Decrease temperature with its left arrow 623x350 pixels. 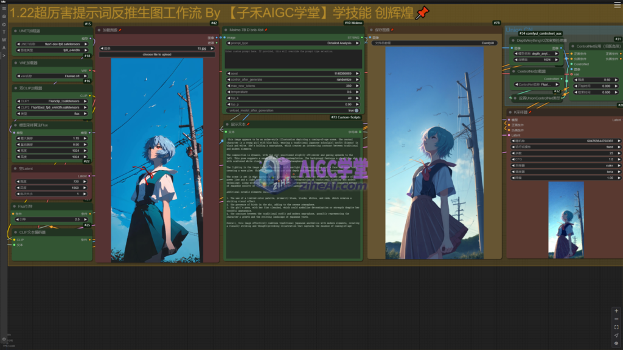(x=229, y=92)
